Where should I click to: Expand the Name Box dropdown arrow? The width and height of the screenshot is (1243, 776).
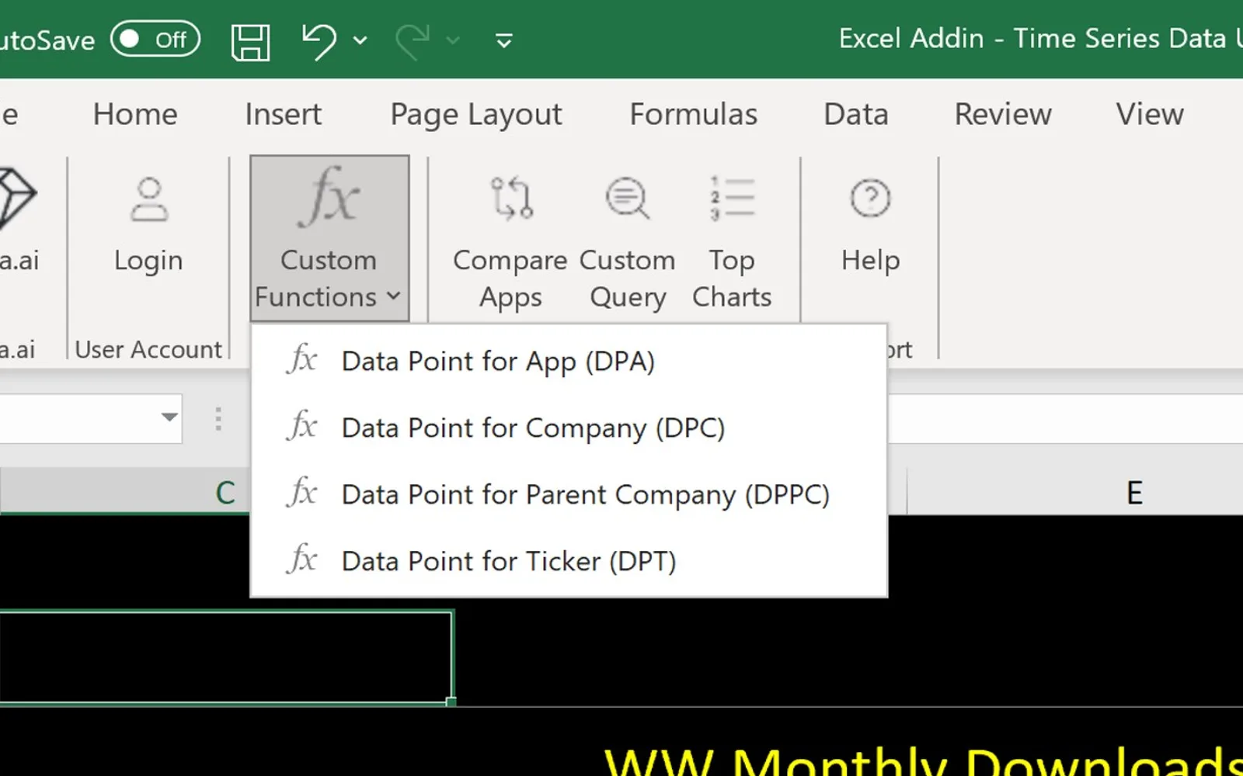click(x=169, y=417)
